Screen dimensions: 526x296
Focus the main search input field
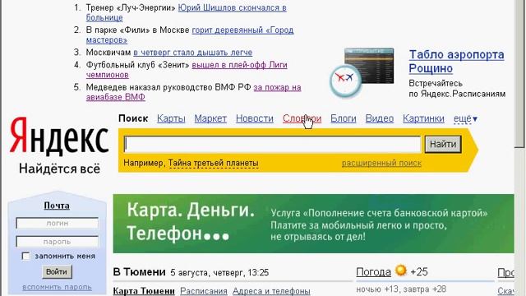click(272, 145)
